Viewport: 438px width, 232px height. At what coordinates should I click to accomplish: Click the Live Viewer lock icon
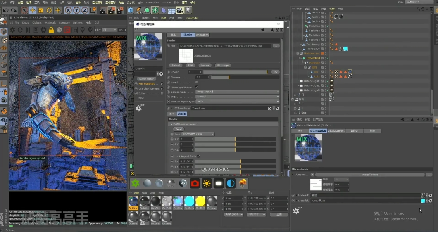(x=51, y=30)
